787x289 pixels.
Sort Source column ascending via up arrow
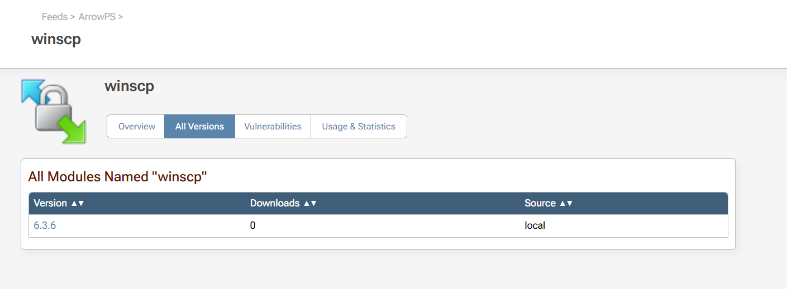tap(562, 204)
